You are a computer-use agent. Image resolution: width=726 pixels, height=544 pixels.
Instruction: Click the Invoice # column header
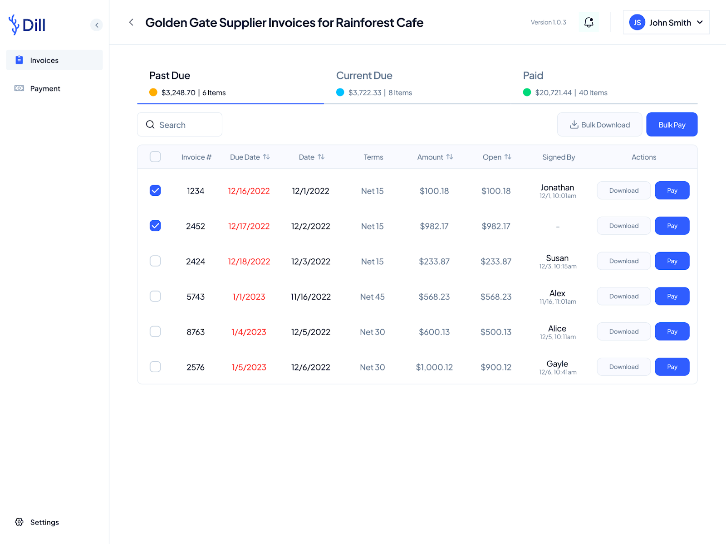tap(196, 157)
